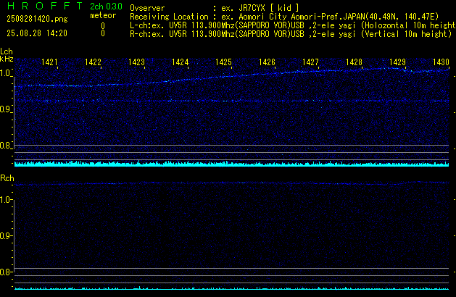Click the Lch cyan signal level graph

231,164
